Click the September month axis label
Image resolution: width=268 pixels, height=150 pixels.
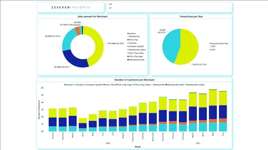133,137
